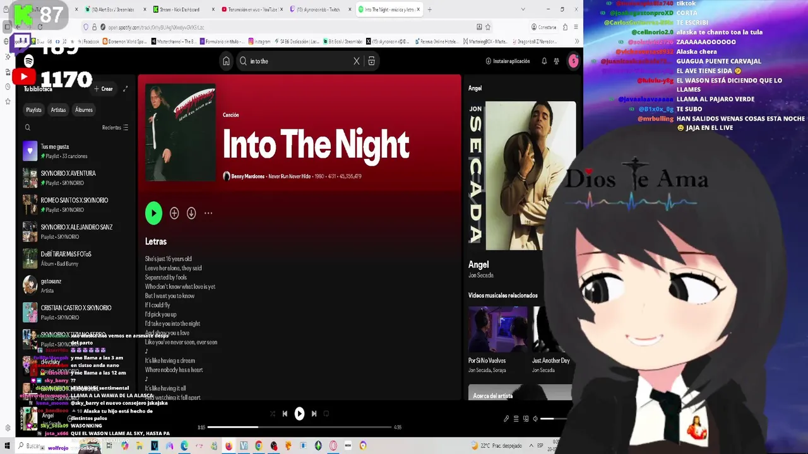Skip to next track
Screen dimensions: 808x454
coord(314,414)
